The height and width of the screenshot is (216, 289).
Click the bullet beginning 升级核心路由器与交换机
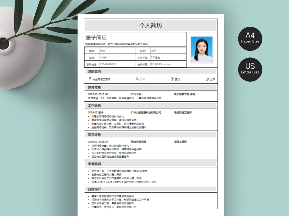click(x=117, y=149)
